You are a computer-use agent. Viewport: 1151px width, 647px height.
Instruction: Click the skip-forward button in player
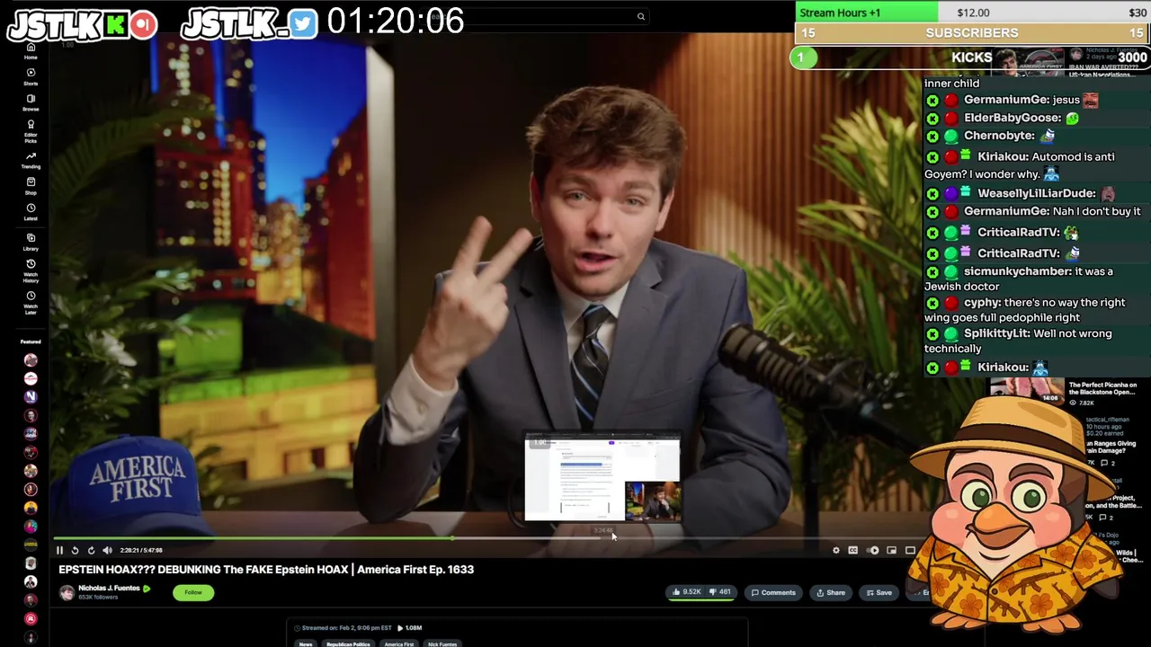(x=91, y=550)
